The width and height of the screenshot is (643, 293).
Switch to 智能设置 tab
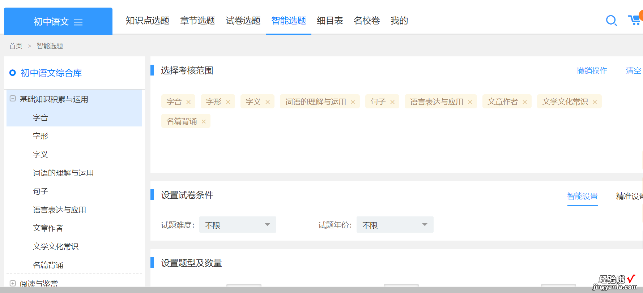(x=582, y=196)
